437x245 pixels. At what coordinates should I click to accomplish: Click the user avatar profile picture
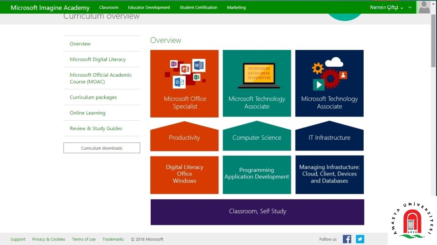coord(424,7)
